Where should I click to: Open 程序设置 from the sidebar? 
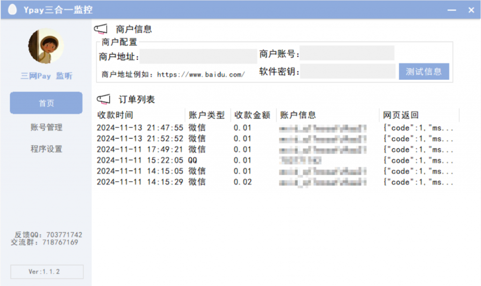tap(46, 149)
